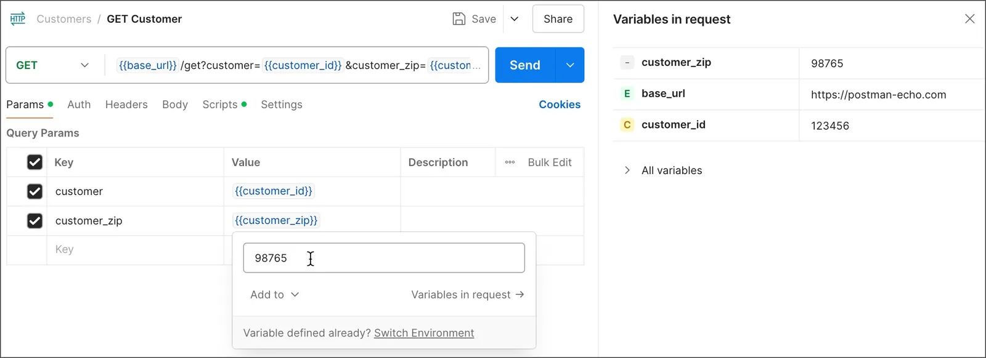Switch to the Scripts tab
The height and width of the screenshot is (358, 986).
(x=224, y=105)
